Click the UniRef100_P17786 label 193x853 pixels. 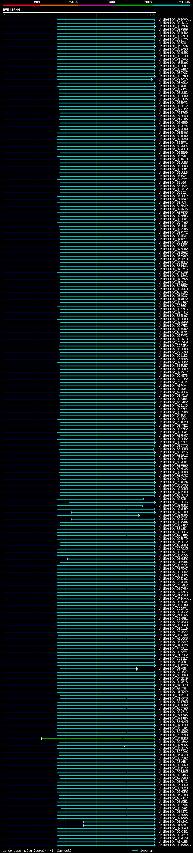(173, 119)
